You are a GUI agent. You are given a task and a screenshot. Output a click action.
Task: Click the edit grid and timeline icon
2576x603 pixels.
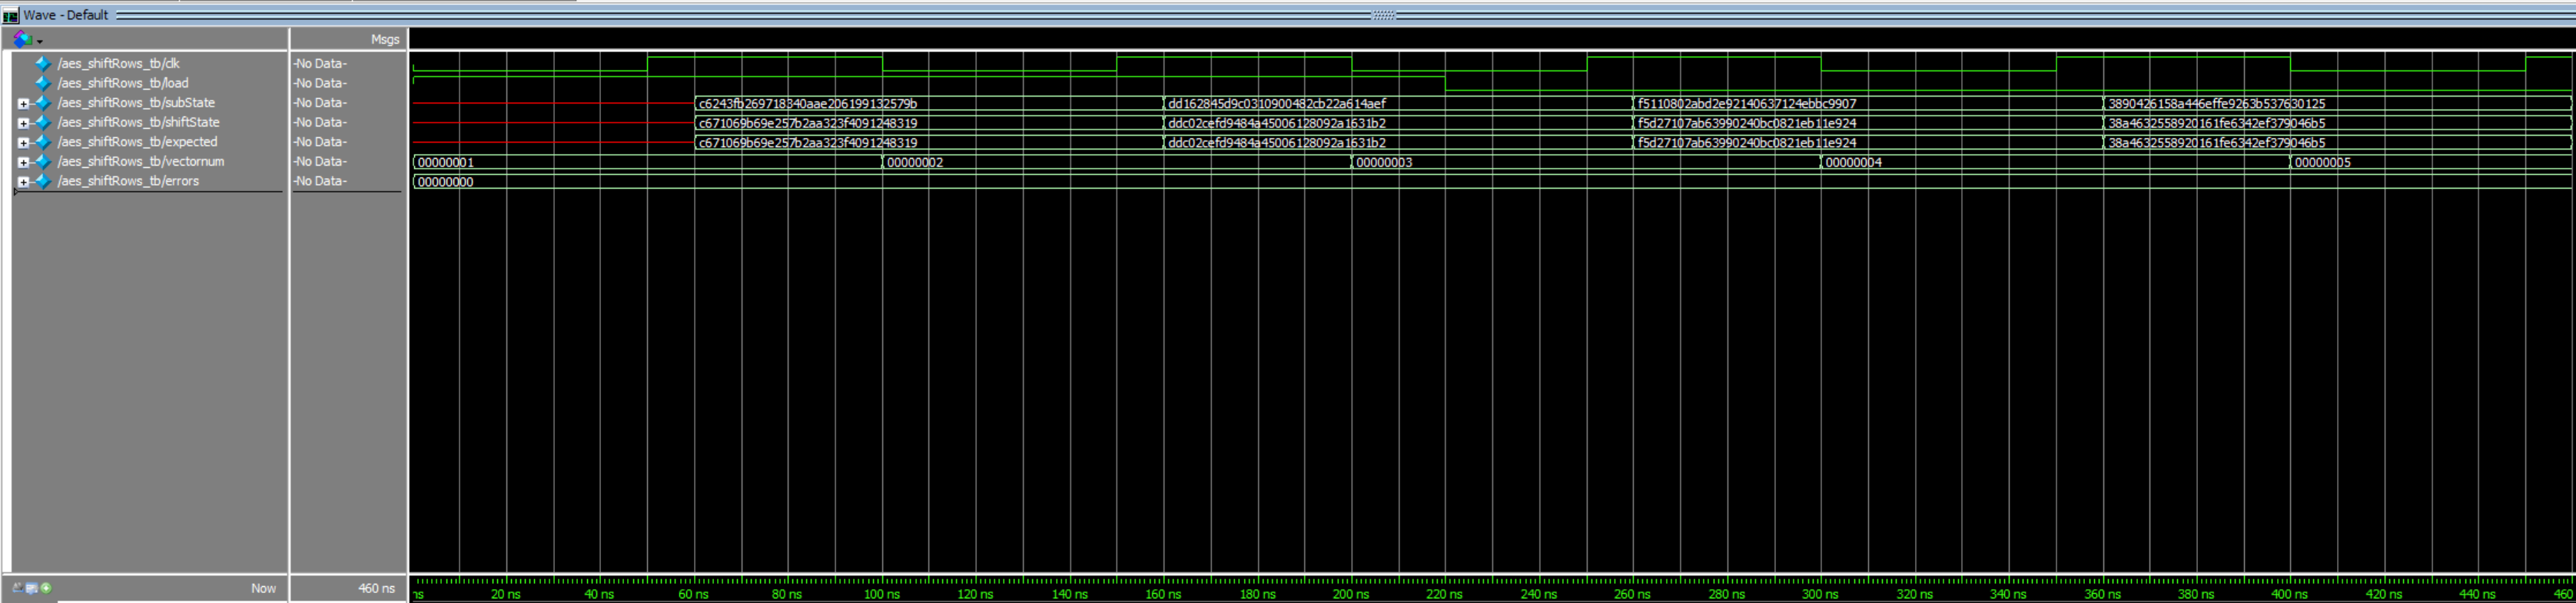31,588
